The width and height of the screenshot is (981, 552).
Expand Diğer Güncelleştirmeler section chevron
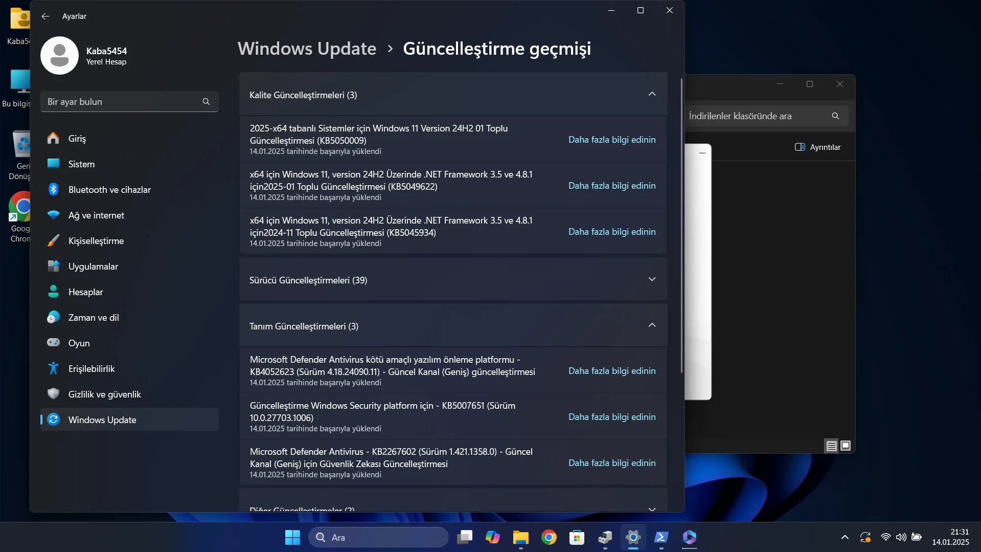[652, 509]
